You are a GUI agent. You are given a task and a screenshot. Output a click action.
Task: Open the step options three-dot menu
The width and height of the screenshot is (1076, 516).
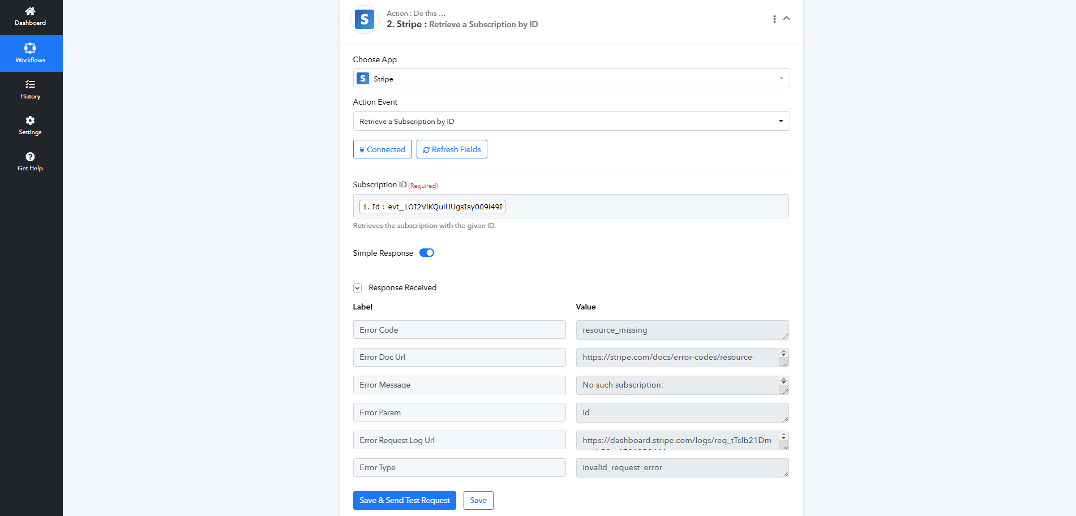coord(774,19)
